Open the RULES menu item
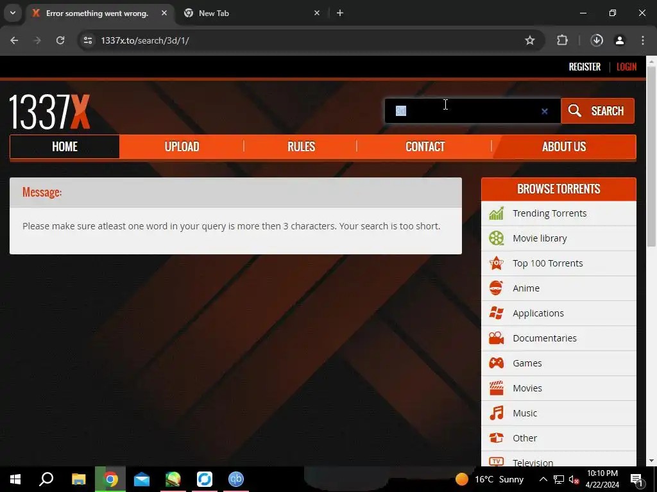 point(301,147)
